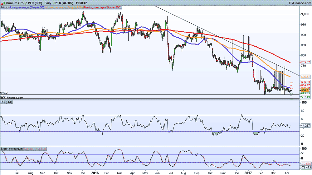Select Moving average (Simple 100) legend tab
312x175 pixels.
pos(64,7)
